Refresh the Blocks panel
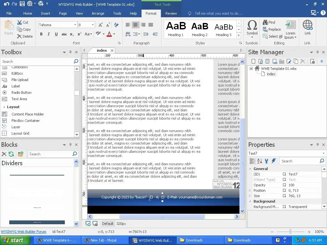This screenshot has width=327, height=245. coord(11,154)
